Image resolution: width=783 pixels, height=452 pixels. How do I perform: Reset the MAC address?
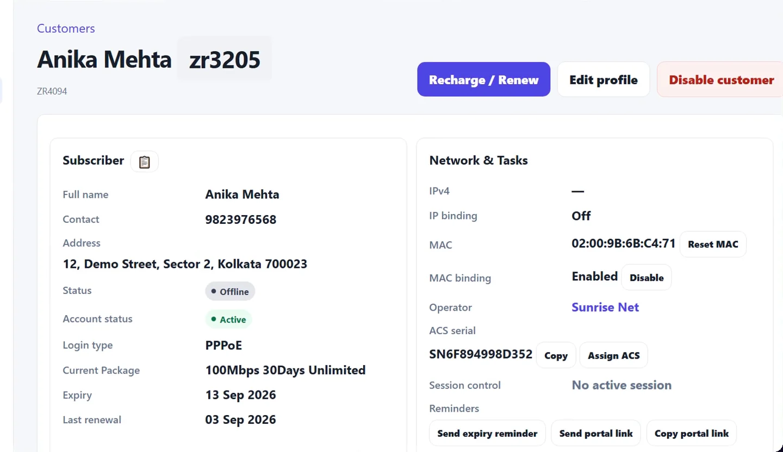click(713, 244)
